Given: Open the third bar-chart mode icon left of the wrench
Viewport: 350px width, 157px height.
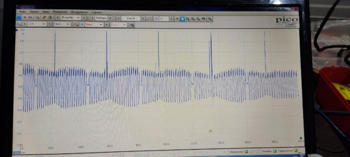Looking at the screenshot, I should pyautogui.click(x=37, y=17).
